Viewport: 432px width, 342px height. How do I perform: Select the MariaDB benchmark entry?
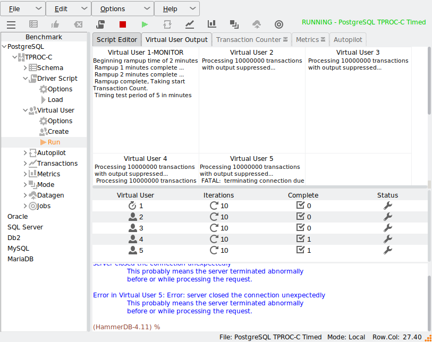(x=20, y=259)
